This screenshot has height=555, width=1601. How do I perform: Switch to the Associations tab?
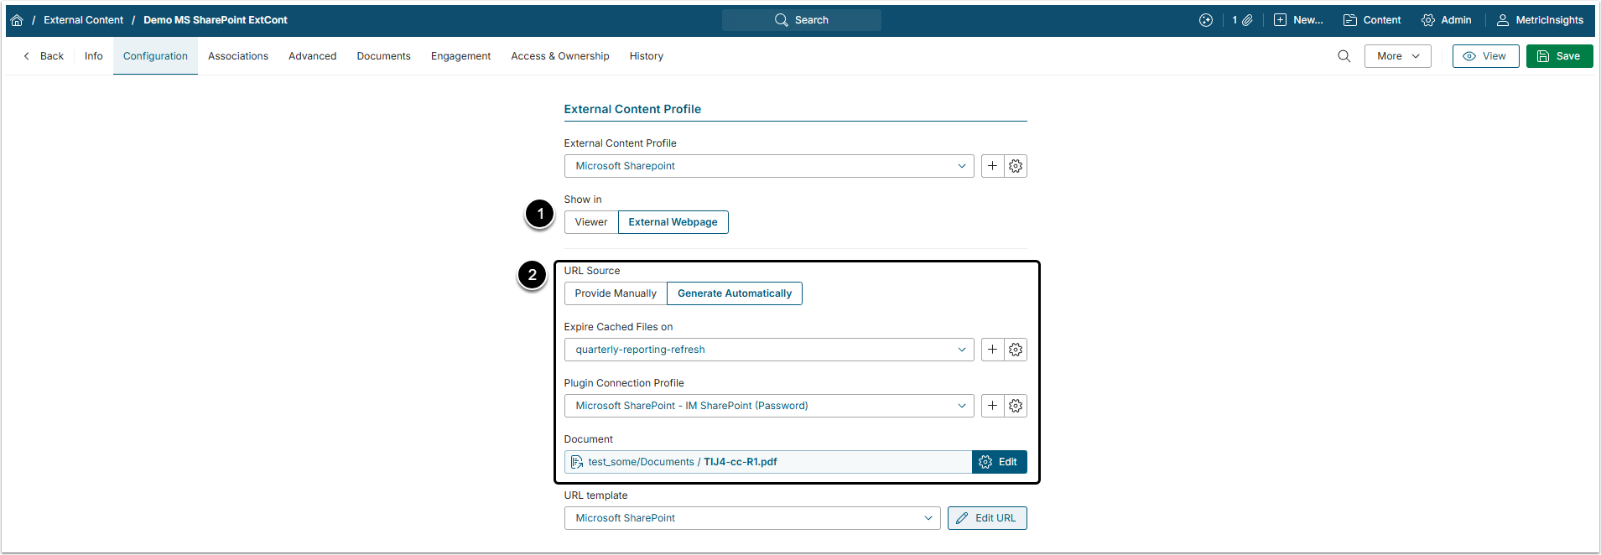238,56
